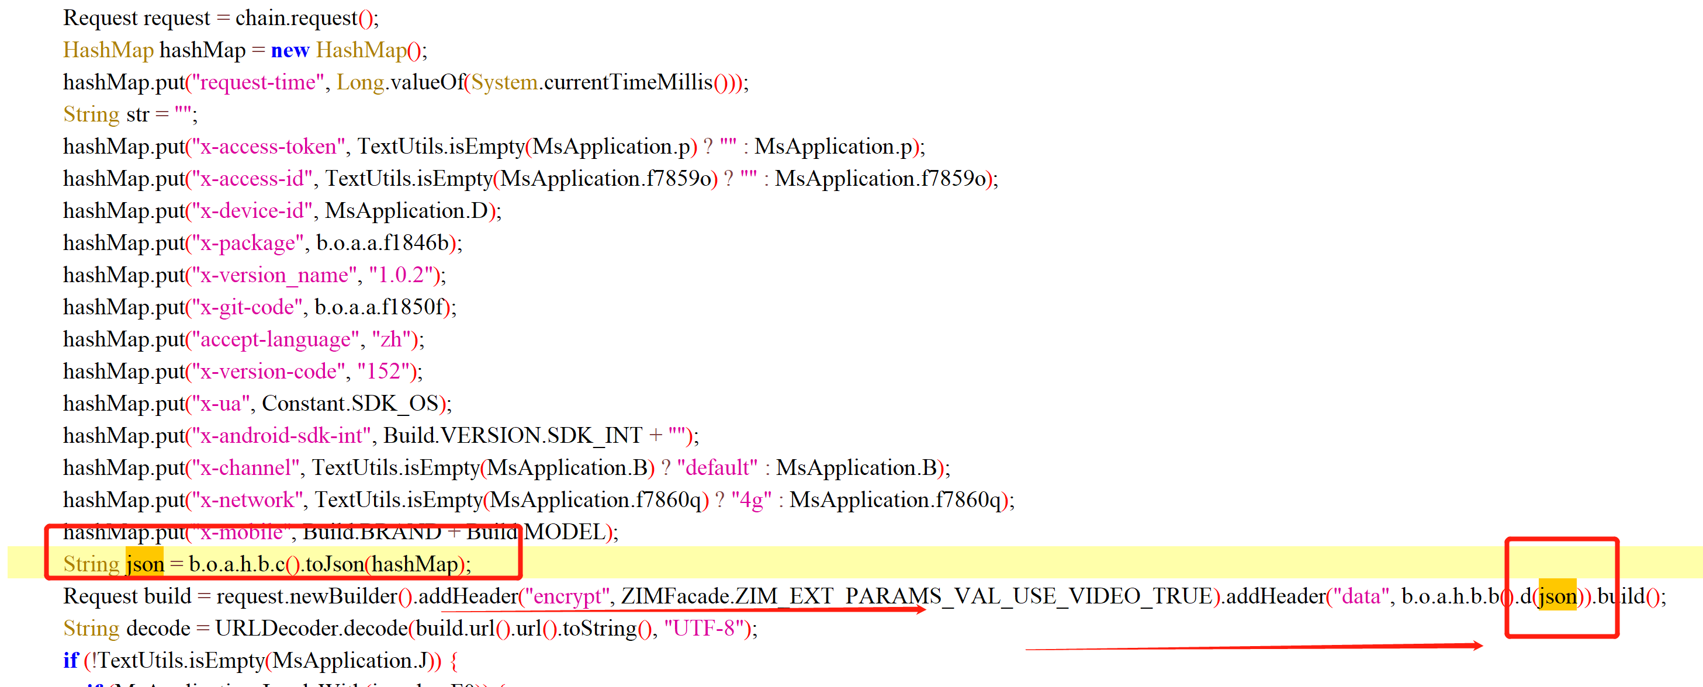Click the "x-version-code" string
This screenshot has height=687, width=1703.
click(268, 372)
